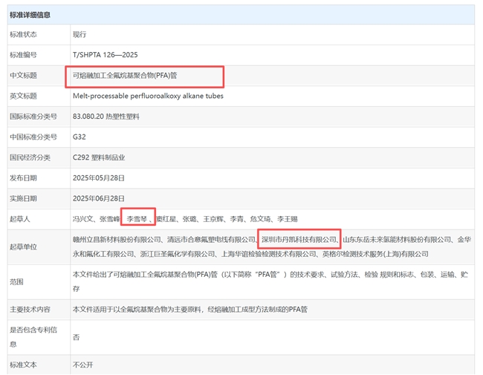Click drafter name 冯兴文
The width and height of the screenshot is (483, 375).
[84, 220]
